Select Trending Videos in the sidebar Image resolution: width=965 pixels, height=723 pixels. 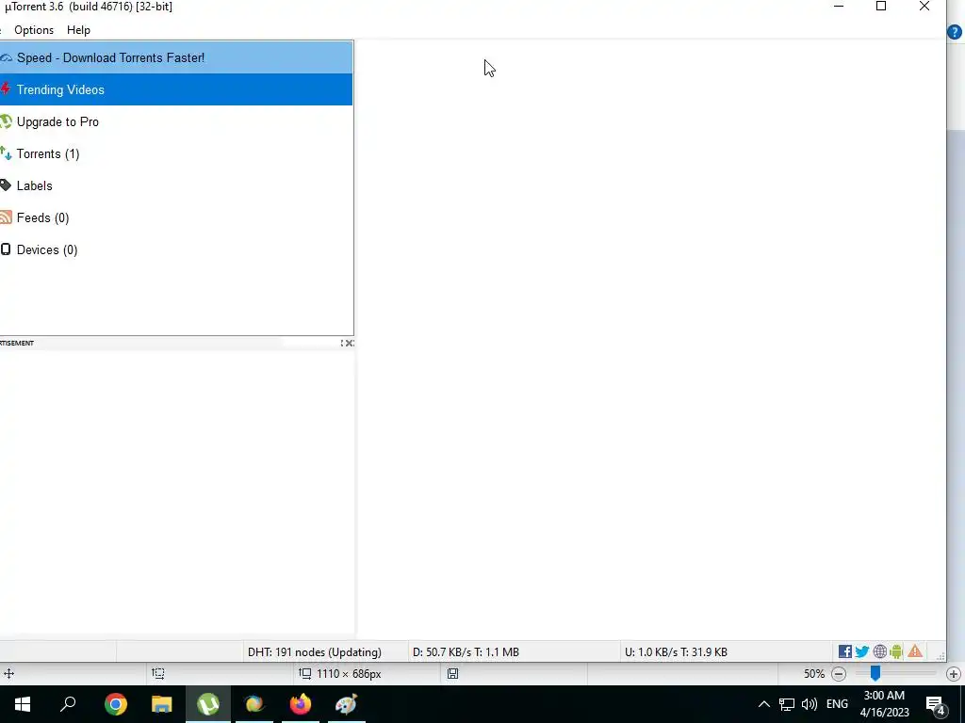point(176,89)
